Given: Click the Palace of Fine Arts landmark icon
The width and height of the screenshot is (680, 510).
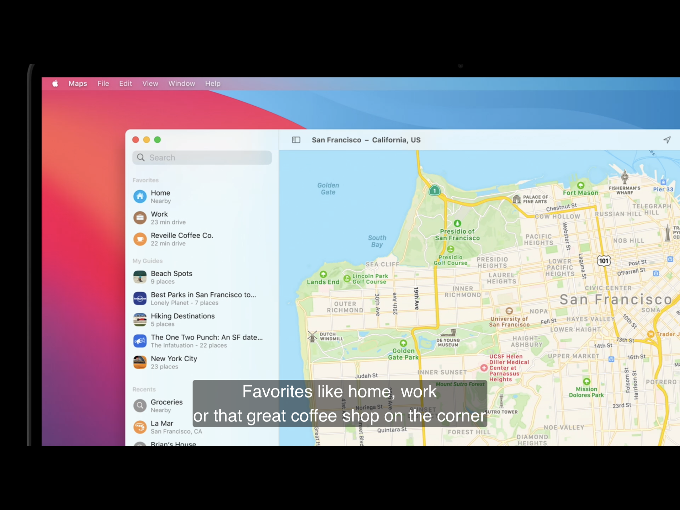Looking at the screenshot, I should [x=517, y=199].
